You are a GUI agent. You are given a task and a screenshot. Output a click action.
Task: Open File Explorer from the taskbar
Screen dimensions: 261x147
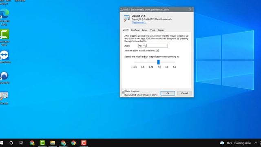(x=53, y=143)
